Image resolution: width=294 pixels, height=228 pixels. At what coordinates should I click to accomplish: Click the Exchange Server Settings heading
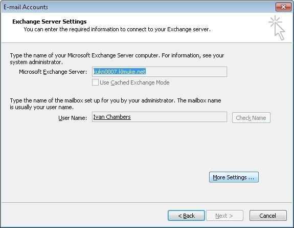(x=50, y=22)
